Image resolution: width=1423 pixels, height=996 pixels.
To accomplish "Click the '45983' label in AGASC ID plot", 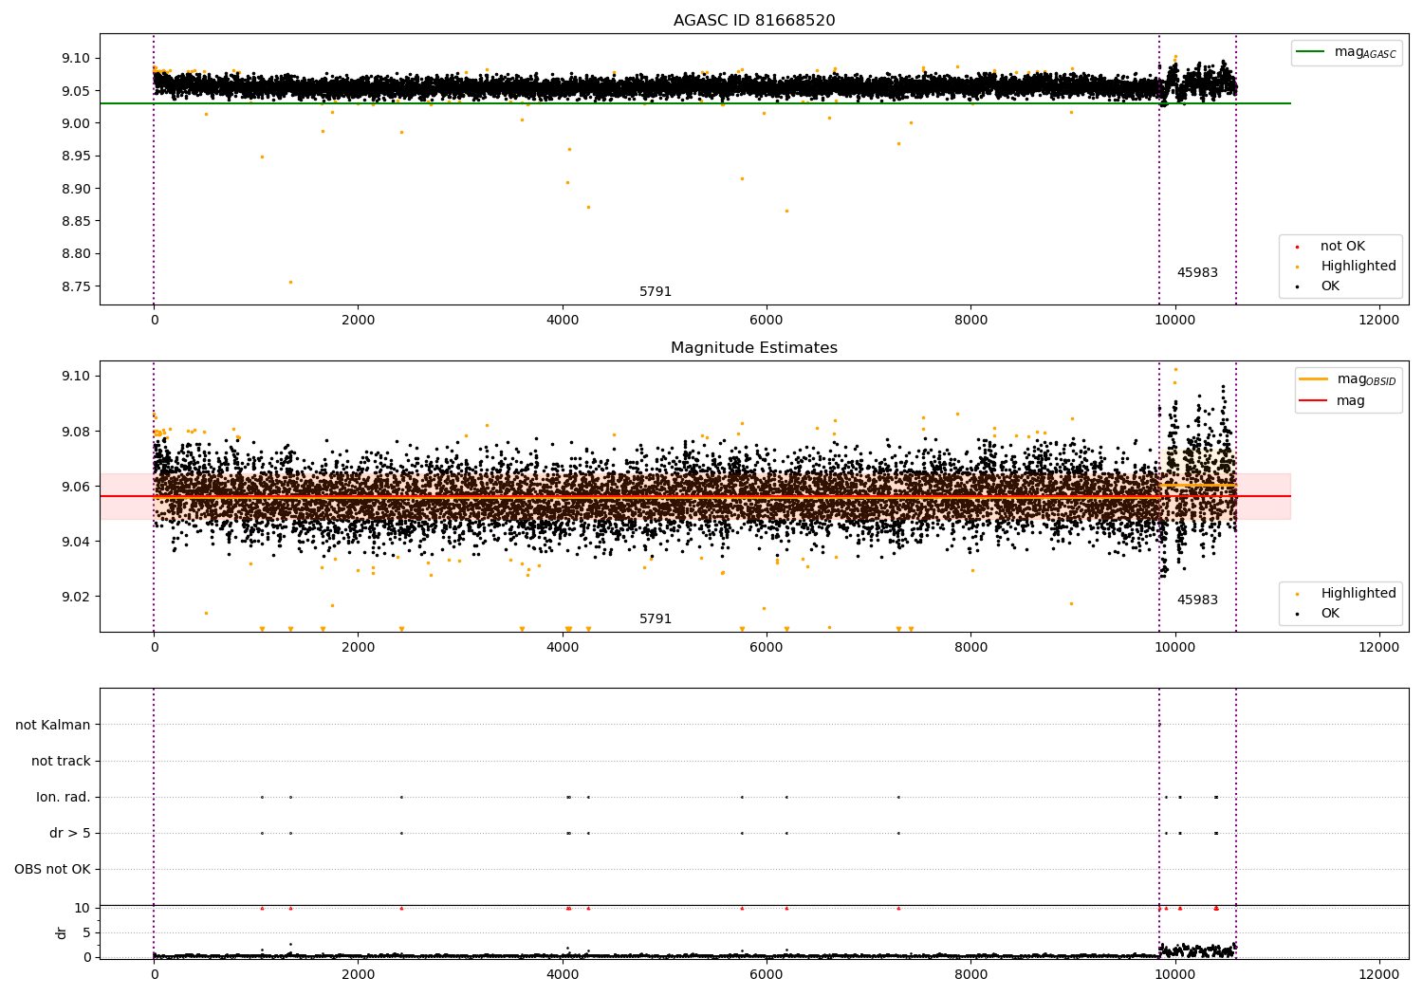I will click(1197, 273).
